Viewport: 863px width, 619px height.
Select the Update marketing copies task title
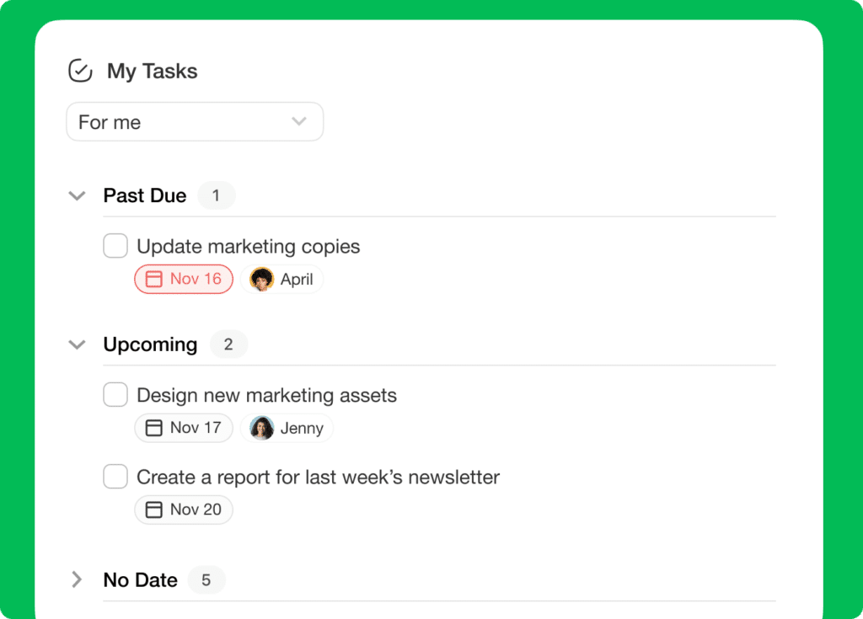[247, 246]
